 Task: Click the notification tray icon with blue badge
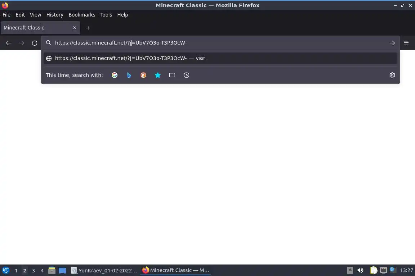tap(393, 270)
